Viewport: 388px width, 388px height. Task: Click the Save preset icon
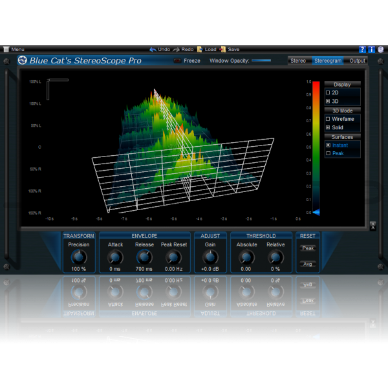(x=222, y=49)
